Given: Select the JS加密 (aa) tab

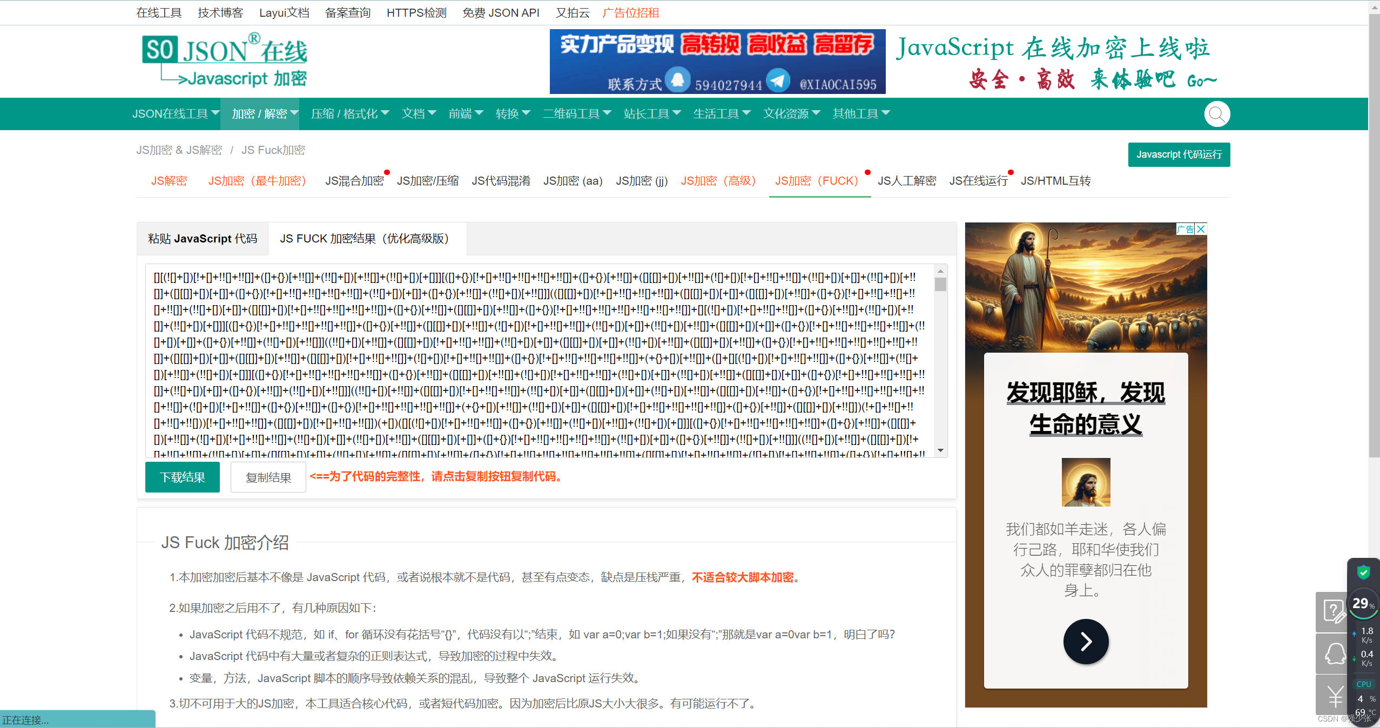Looking at the screenshot, I should coord(573,181).
